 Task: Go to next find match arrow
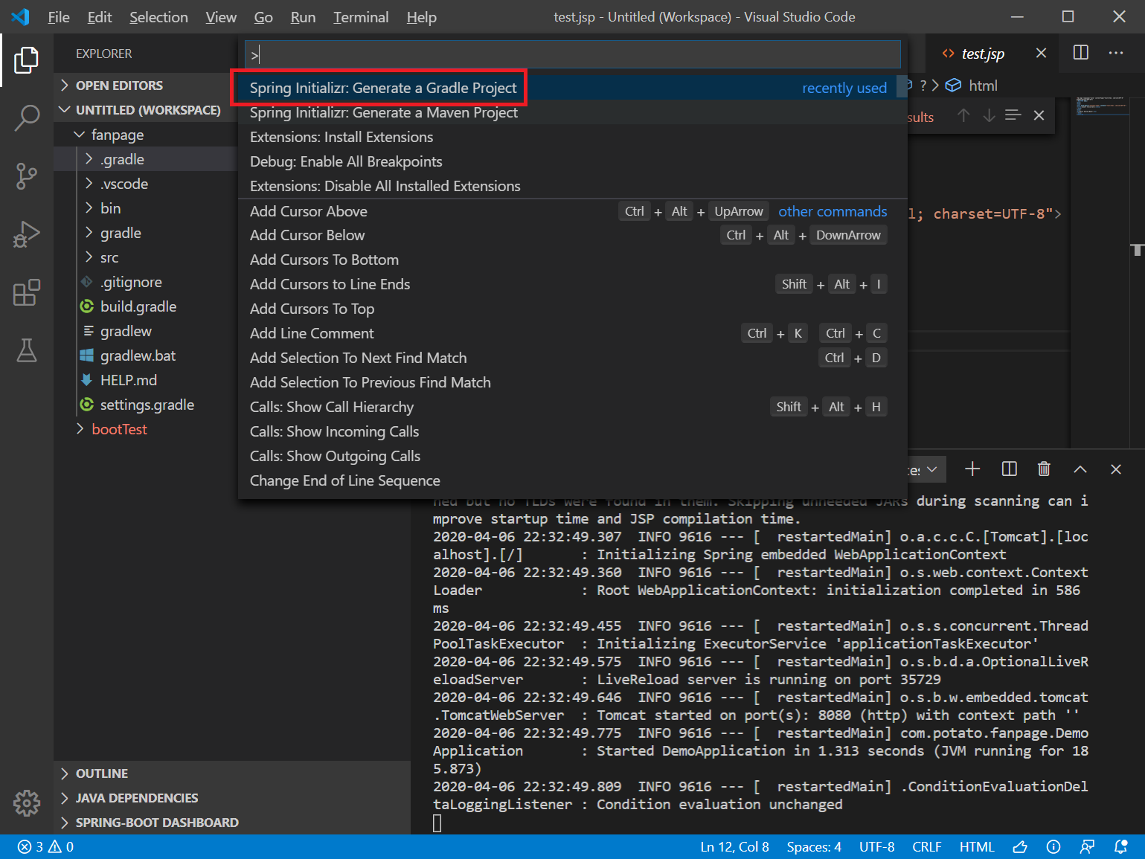[989, 115]
